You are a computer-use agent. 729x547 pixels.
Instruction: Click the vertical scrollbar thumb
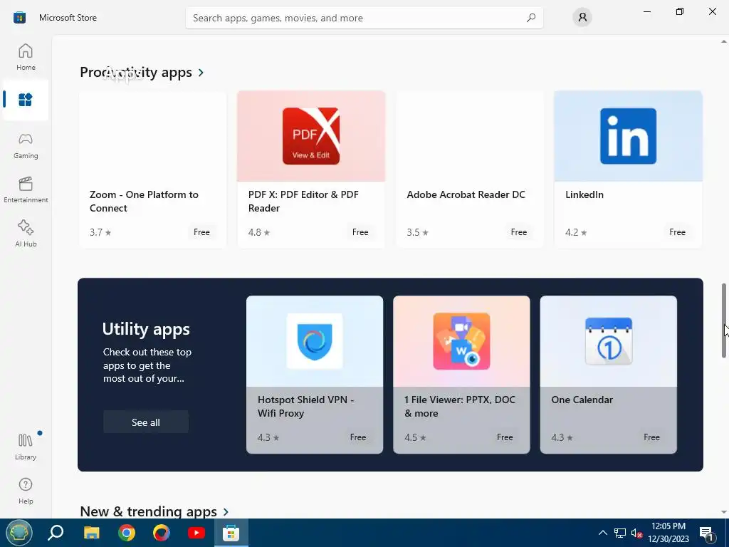click(724, 321)
